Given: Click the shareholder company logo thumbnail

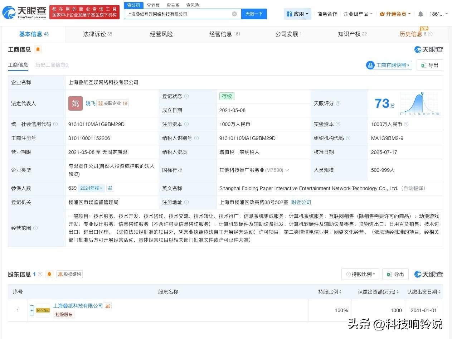Looking at the screenshot, I should pyautogui.click(x=43, y=310).
